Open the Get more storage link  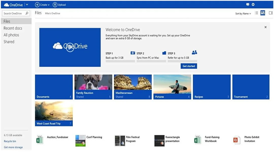pyautogui.click(x=13, y=147)
